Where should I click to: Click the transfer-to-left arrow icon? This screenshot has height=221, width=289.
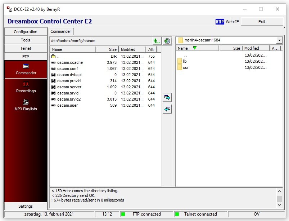pyautogui.click(x=167, y=109)
